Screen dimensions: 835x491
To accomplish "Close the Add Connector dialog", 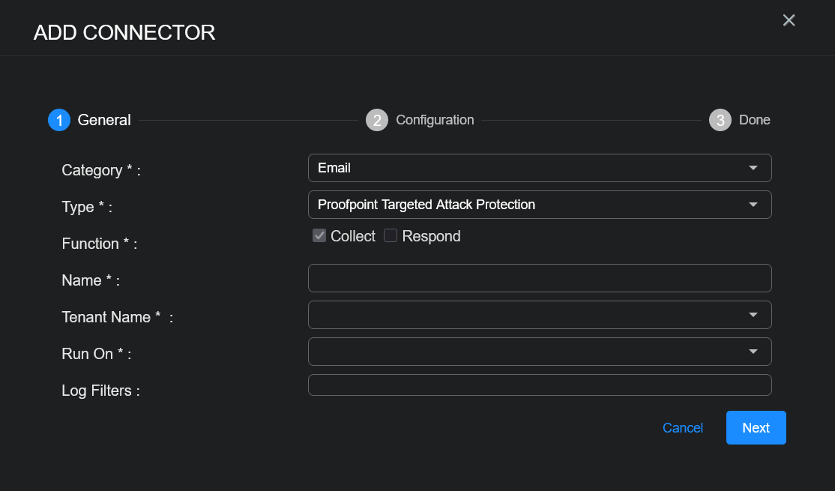I will [x=789, y=20].
